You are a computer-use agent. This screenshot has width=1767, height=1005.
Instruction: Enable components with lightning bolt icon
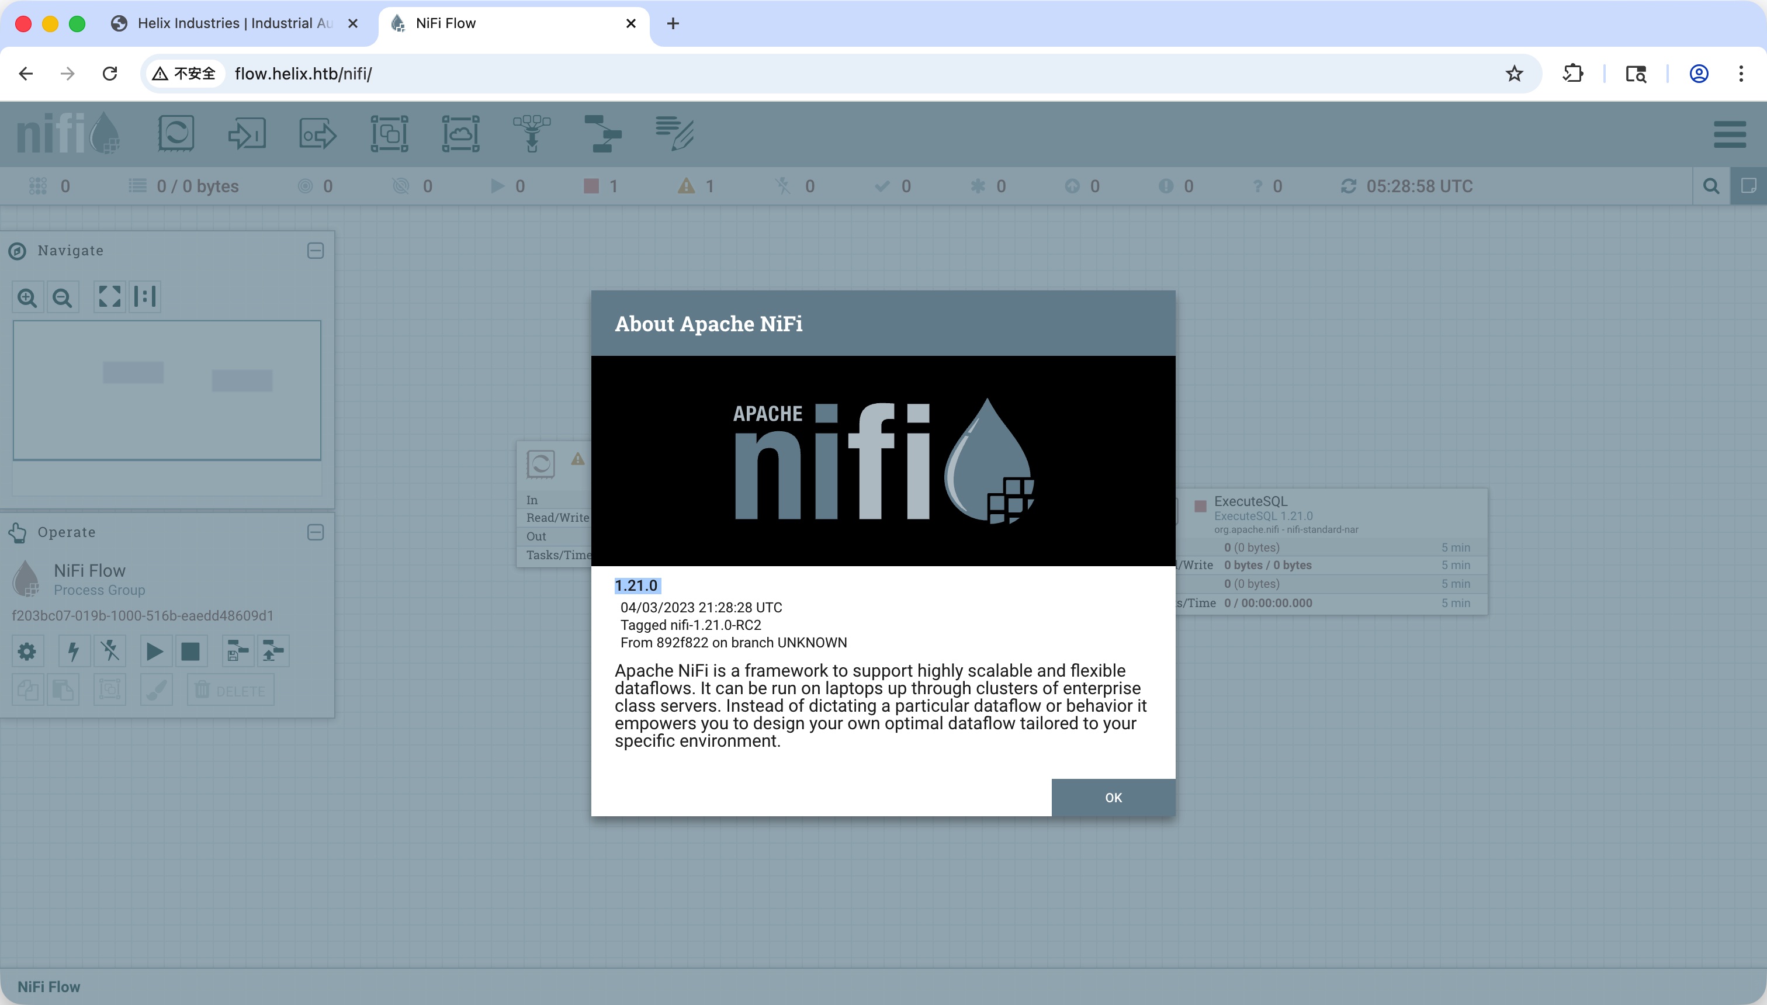pos(74,651)
